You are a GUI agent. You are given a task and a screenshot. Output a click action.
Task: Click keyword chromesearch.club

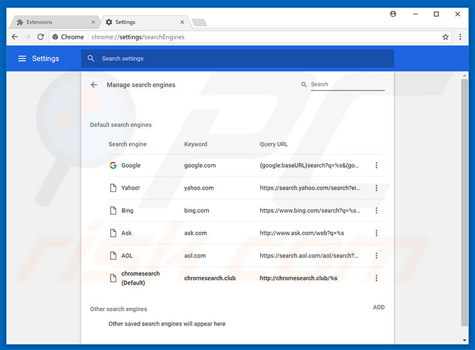pyautogui.click(x=210, y=278)
